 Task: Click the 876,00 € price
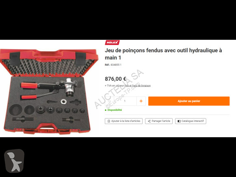[115, 79]
